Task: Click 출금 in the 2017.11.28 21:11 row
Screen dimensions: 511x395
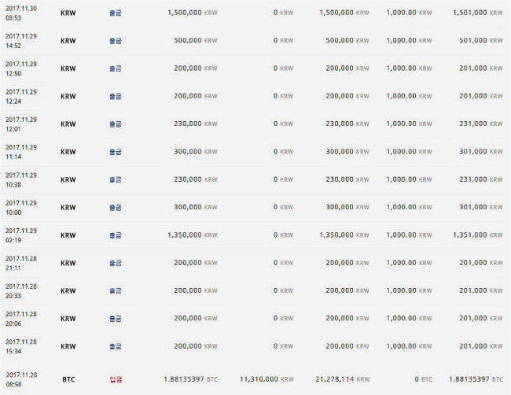Action: [116, 263]
